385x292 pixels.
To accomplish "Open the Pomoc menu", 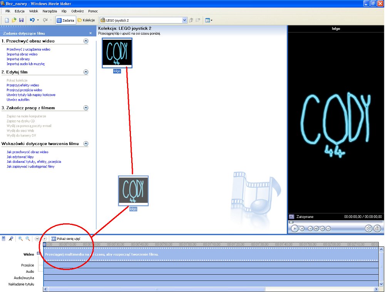I will 93,11.
